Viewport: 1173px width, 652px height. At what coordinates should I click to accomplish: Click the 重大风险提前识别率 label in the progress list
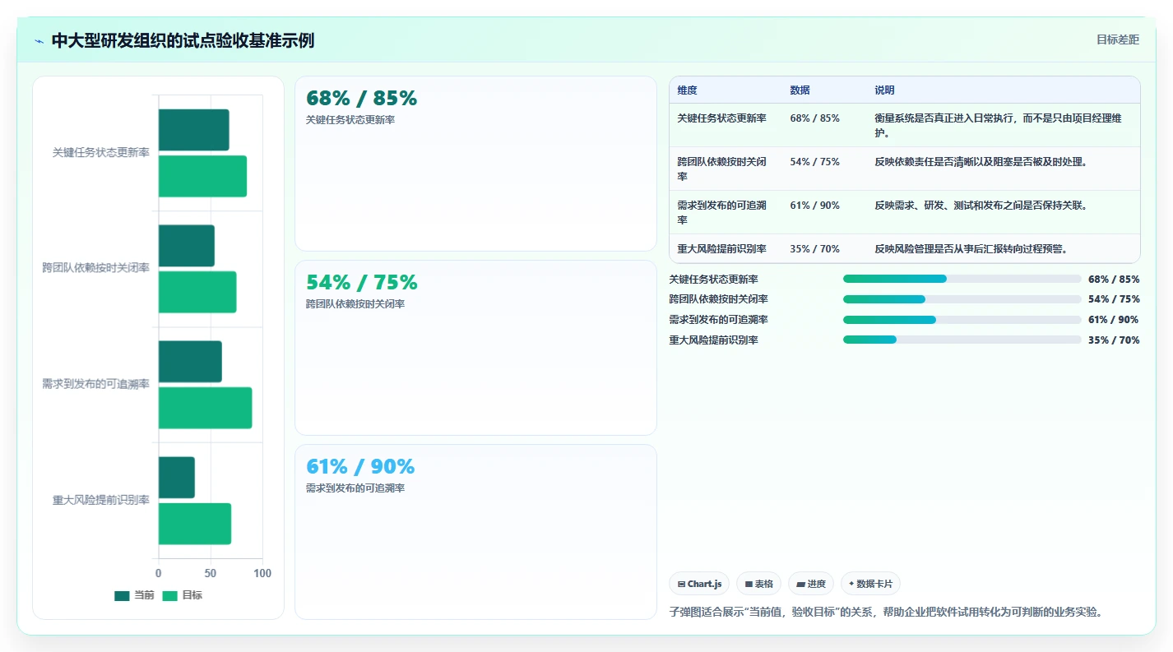click(714, 340)
